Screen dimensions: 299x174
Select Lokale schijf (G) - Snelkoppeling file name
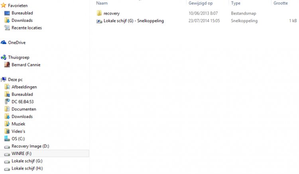point(134,21)
